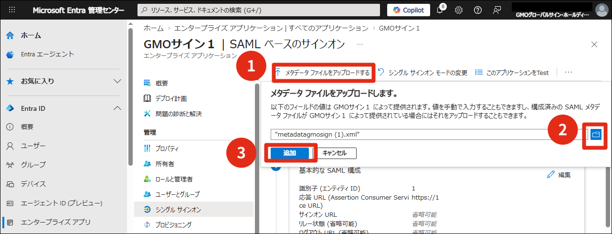Open the Copilot button
The image size is (612, 234).
coord(408,10)
